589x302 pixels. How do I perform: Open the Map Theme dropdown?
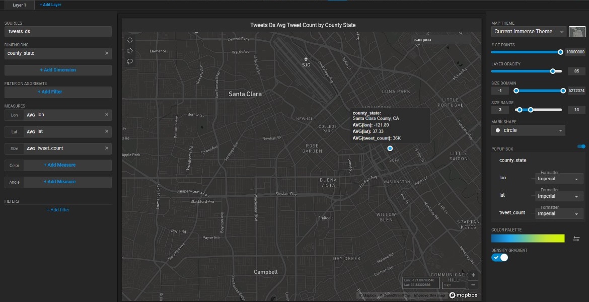tap(529, 32)
